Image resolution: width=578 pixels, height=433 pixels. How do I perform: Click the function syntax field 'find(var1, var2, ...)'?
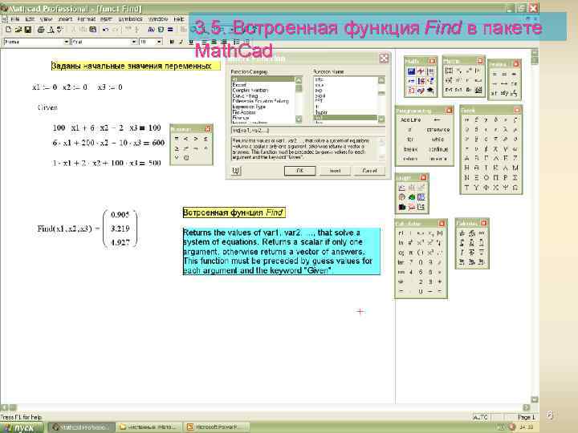[307, 131]
